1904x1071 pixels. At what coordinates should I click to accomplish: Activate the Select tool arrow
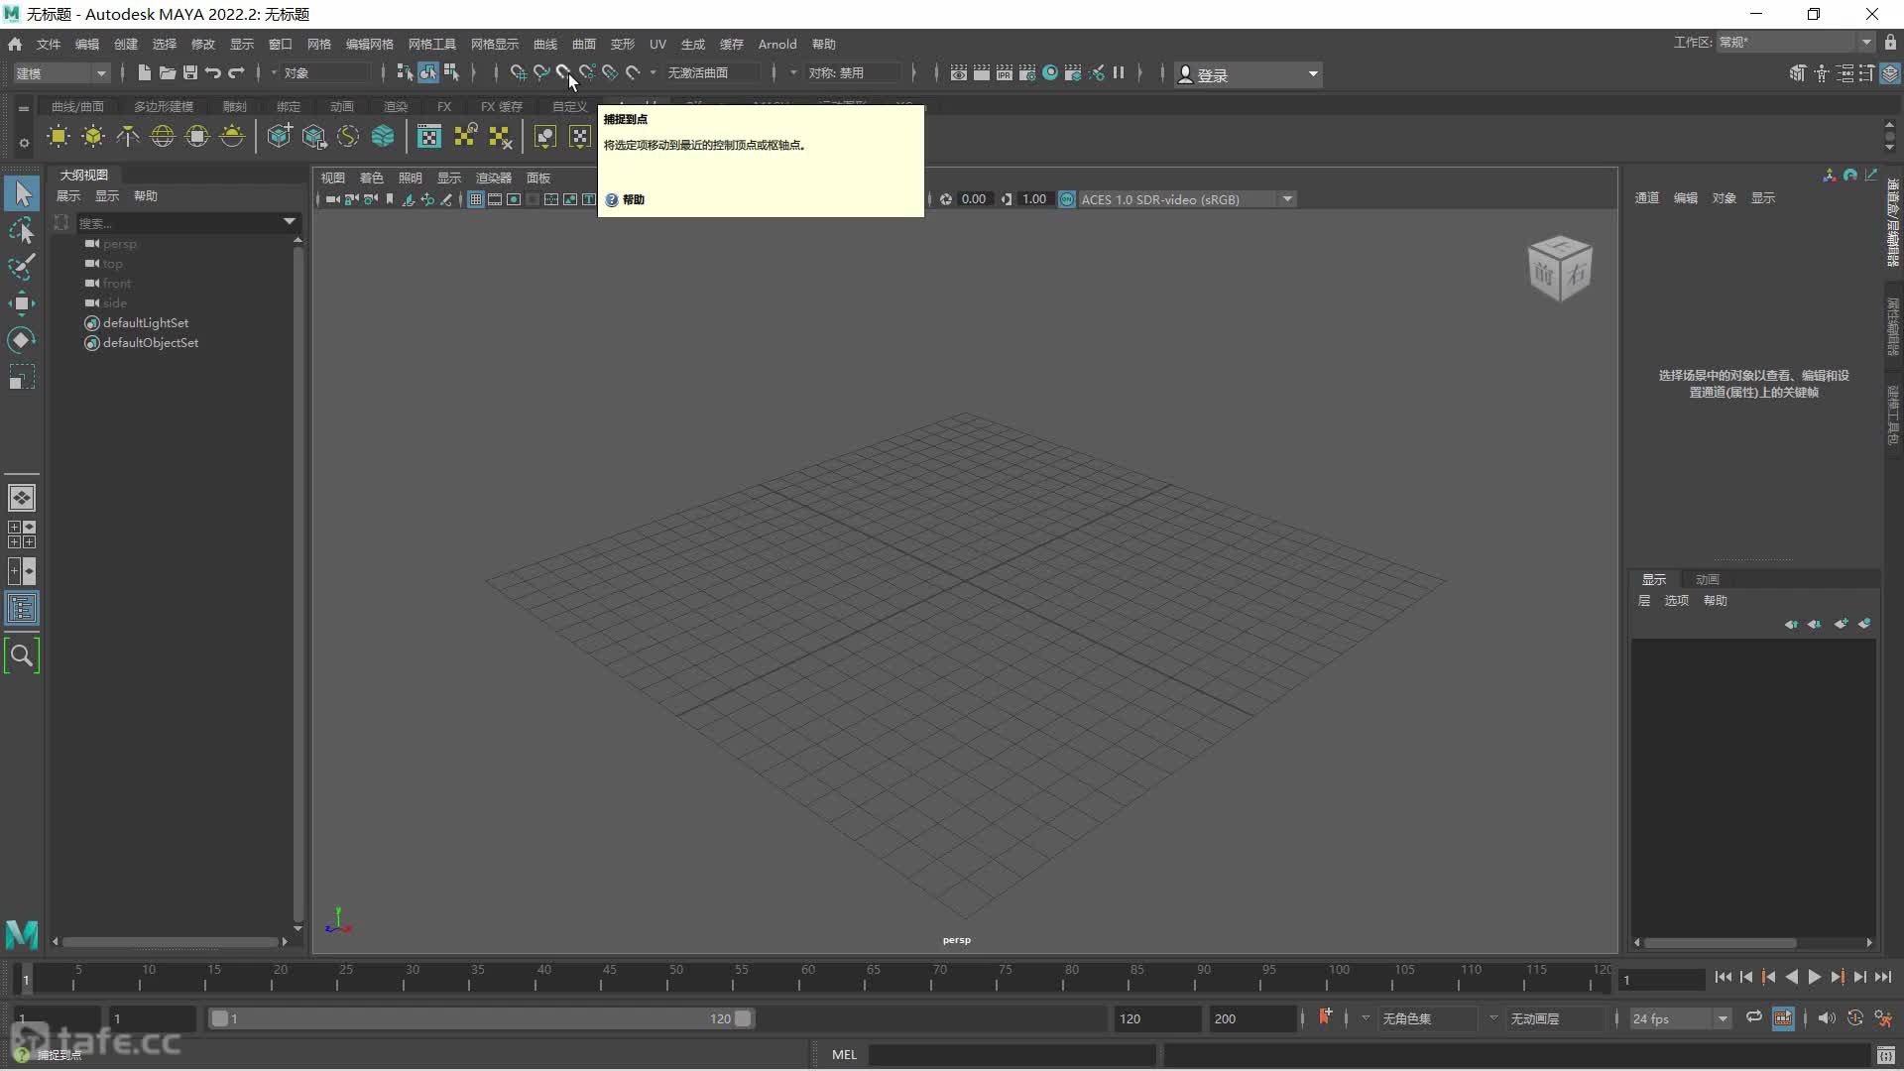pos(22,192)
